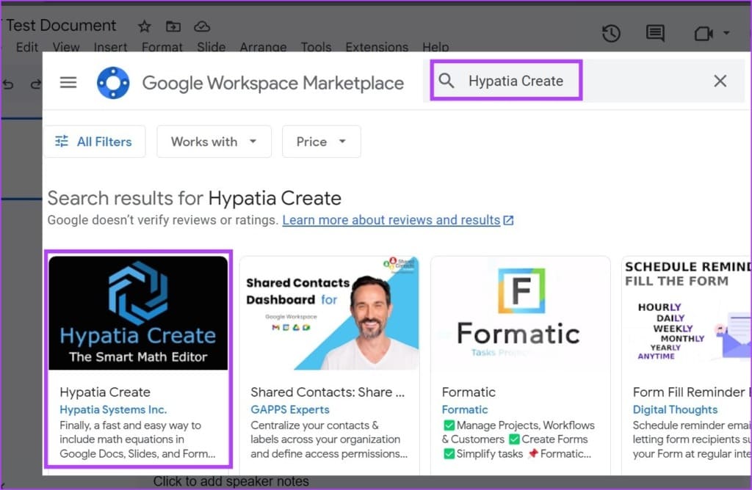Click the video camera meeting icon
This screenshot has height=490, width=752.
coord(702,33)
